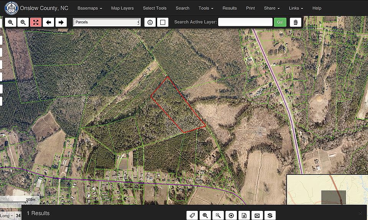The height and width of the screenshot is (220, 368).
Task: Email results with the envelope icon
Action: click(x=257, y=215)
